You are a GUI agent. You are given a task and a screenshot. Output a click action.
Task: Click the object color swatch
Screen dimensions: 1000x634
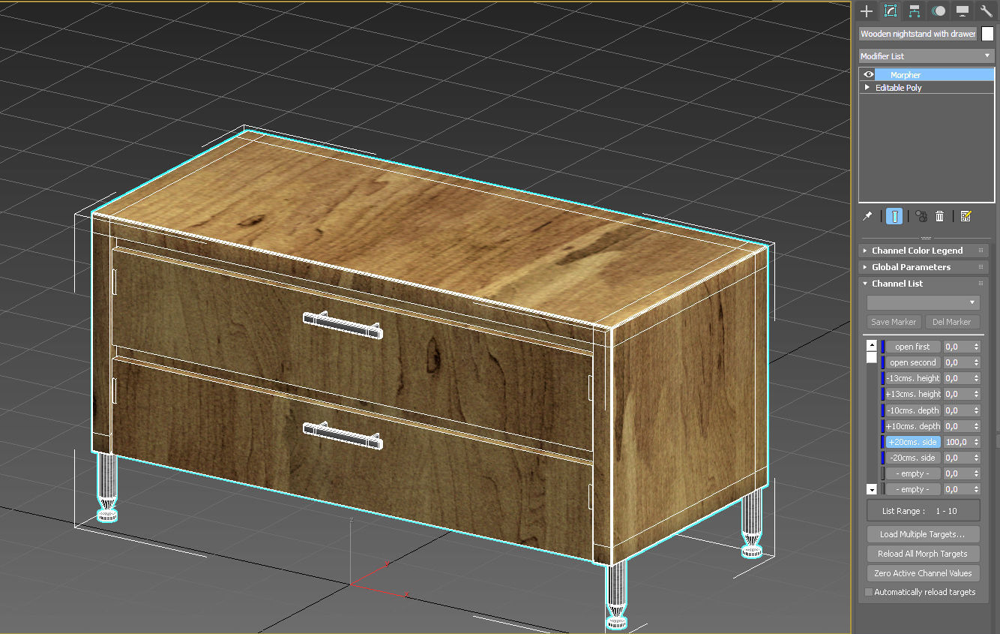pyautogui.click(x=987, y=34)
